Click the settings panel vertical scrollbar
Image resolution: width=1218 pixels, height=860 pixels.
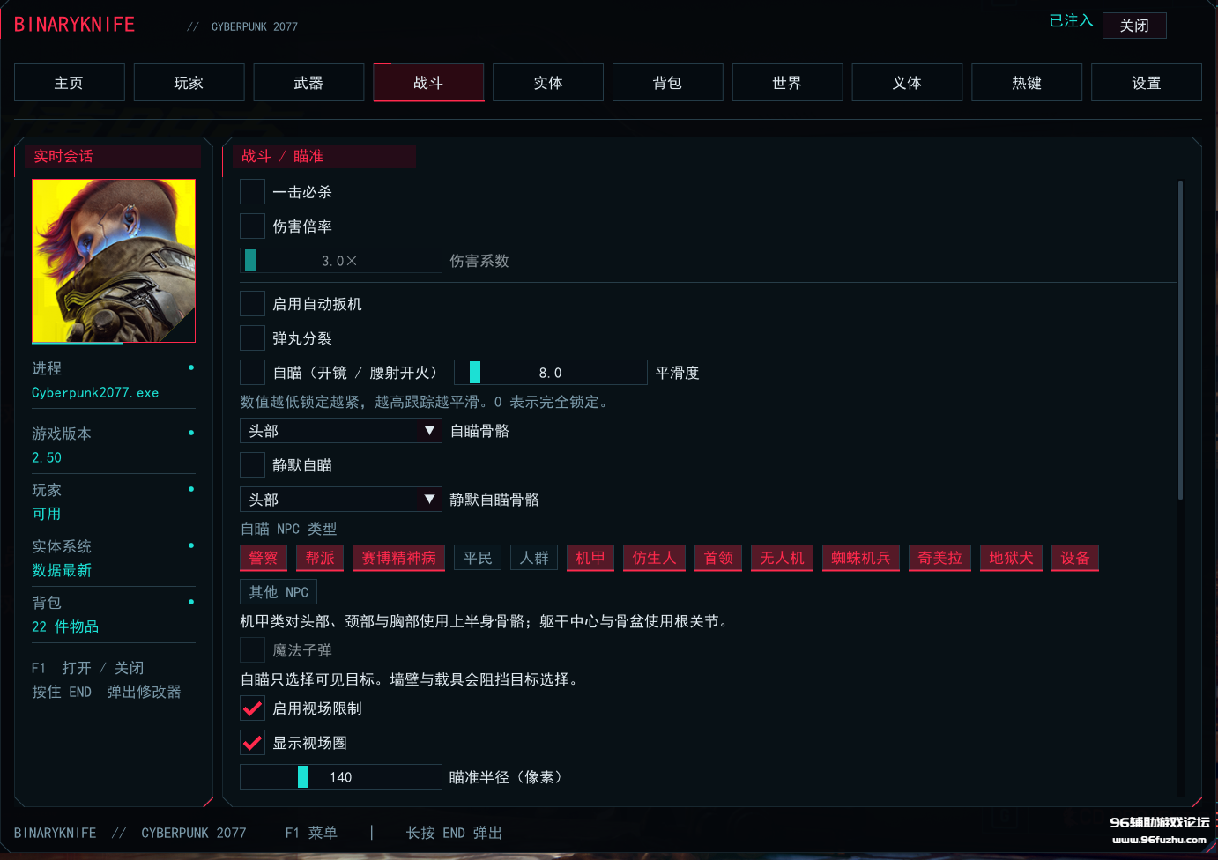click(1180, 340)
